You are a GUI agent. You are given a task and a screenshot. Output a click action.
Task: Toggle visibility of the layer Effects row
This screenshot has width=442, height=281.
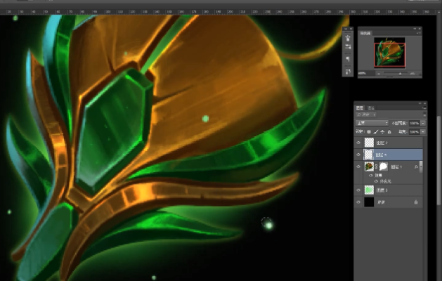371,176
